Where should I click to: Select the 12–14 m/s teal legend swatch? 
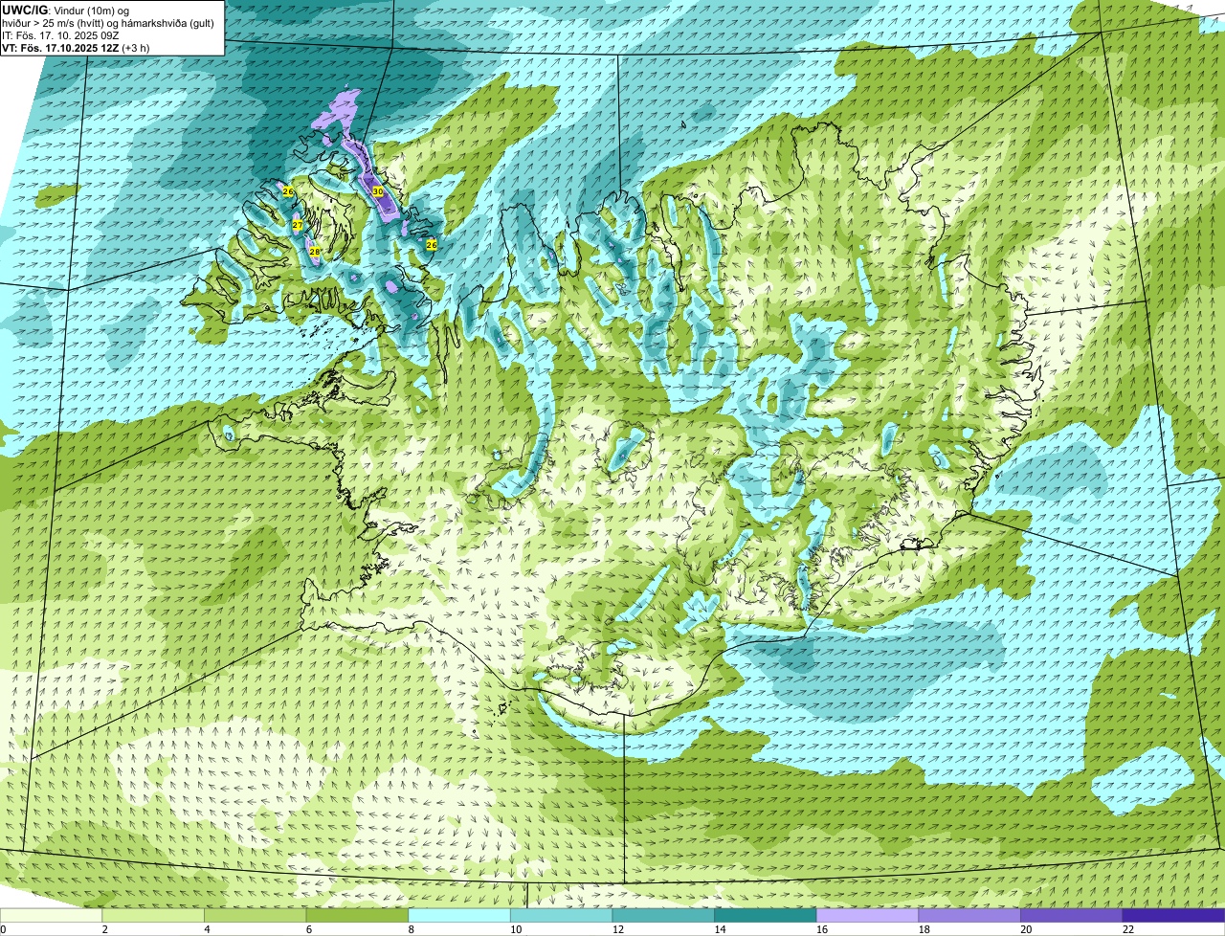coord(663,915)
